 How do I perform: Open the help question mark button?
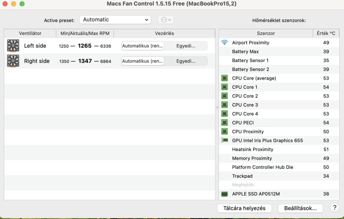tap(335, 207)
